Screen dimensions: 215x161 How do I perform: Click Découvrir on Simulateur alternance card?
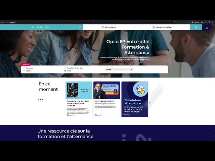click(x=126, y=115)
